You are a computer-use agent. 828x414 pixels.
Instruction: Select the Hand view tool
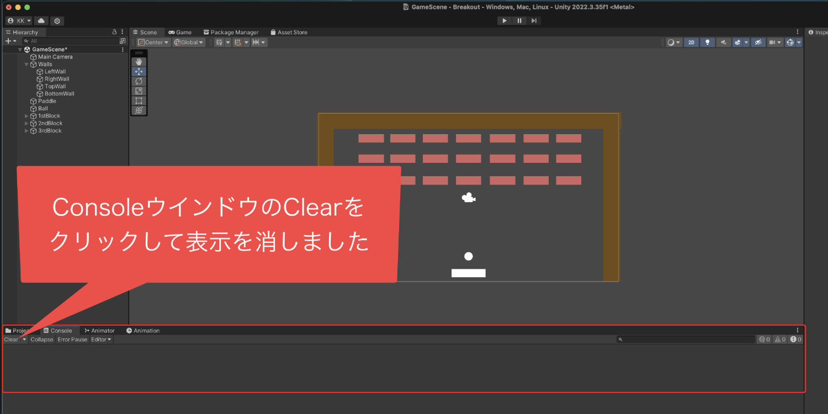coord(139,62)
